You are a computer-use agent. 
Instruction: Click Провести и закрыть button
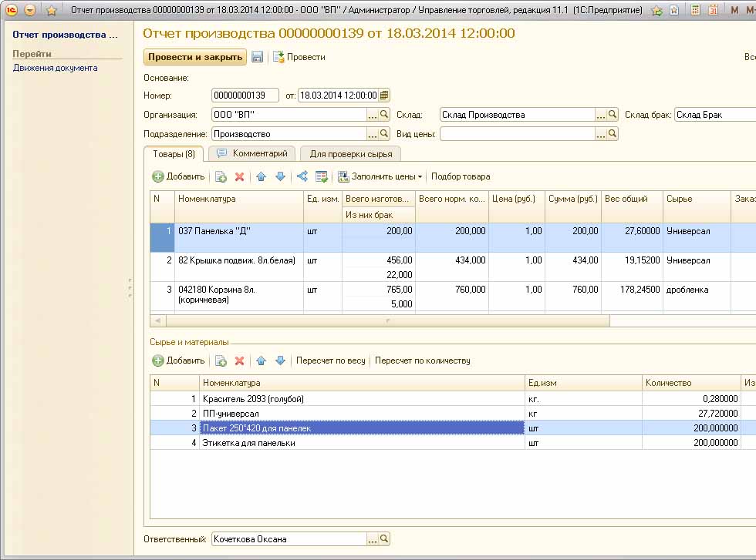(195, 57)
